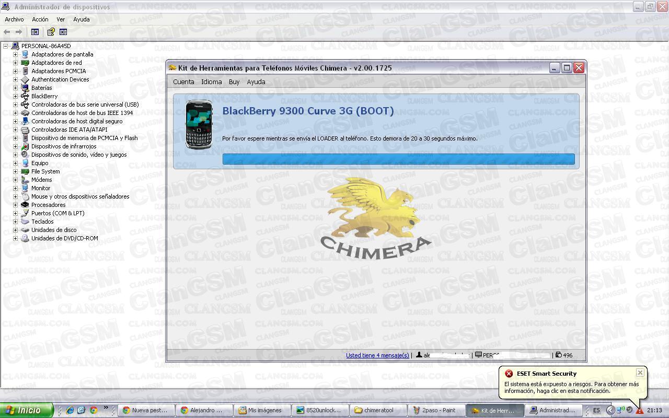Select 'Dispositivos de sonido, vídeo y juegos' row
Image resolution: width=669 pixels, height=418 pixels.
tap(79, 155)
